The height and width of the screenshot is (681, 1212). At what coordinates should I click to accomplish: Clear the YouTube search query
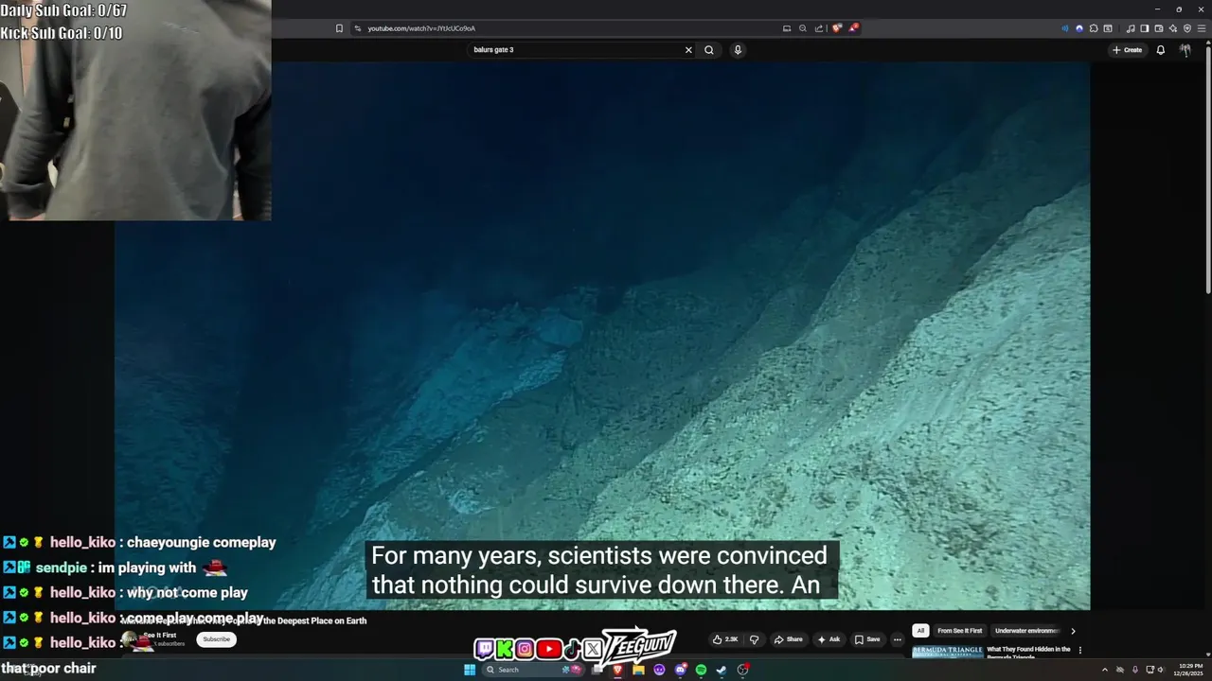click(x=688, y=50)
